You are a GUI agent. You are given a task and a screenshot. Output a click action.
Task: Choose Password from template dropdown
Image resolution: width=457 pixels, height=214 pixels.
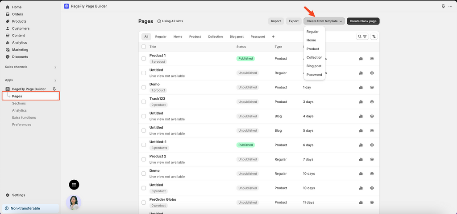tap(314, 75)
